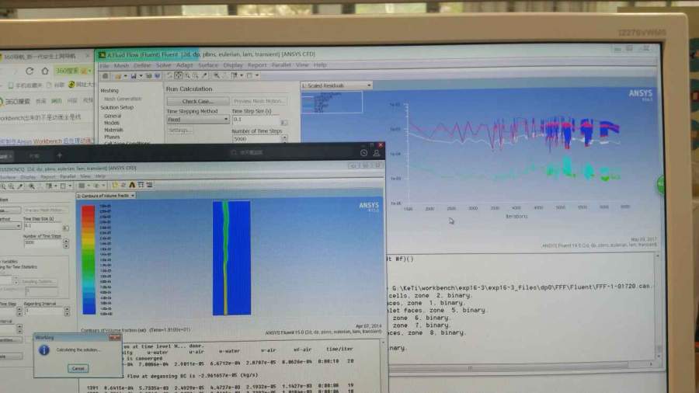Image resolution: width=699 pixels, height=393 pixels.
Task: Click the Check Case button in rear Fluent window
Action: 197,102
